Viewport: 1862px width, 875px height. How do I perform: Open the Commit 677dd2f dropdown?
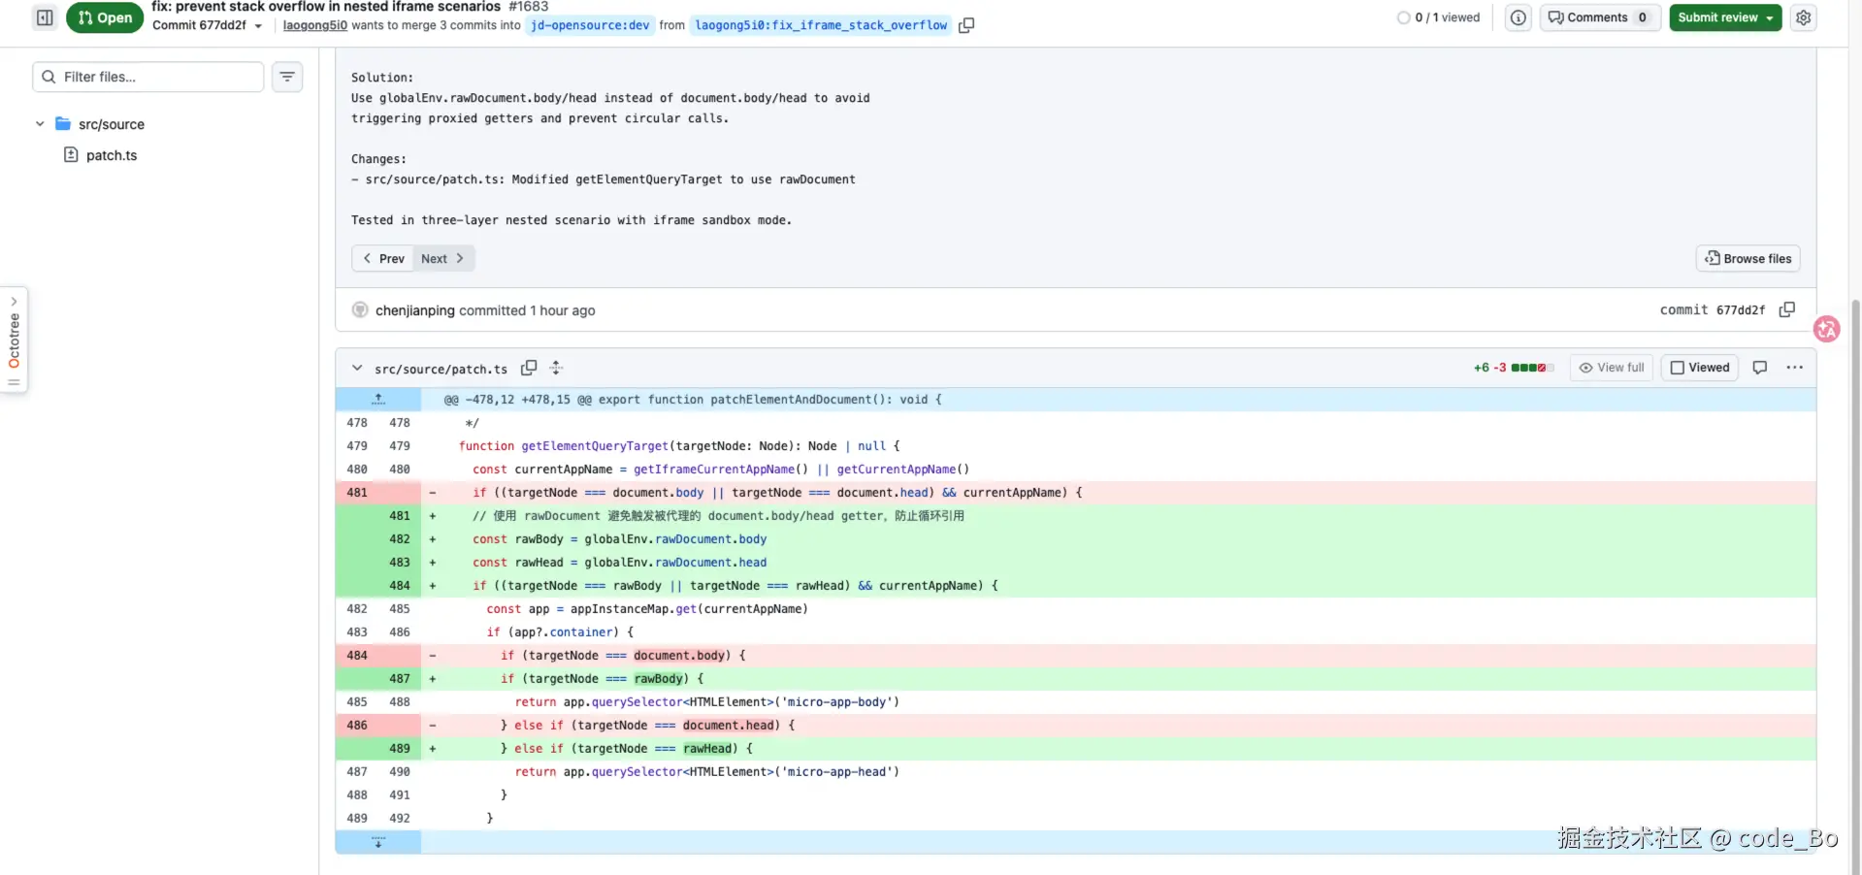pos(207,26)
